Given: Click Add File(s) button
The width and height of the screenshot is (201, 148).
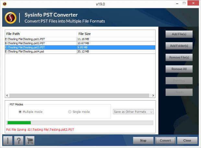Looking at the screenshot, I should click(179, 34).
